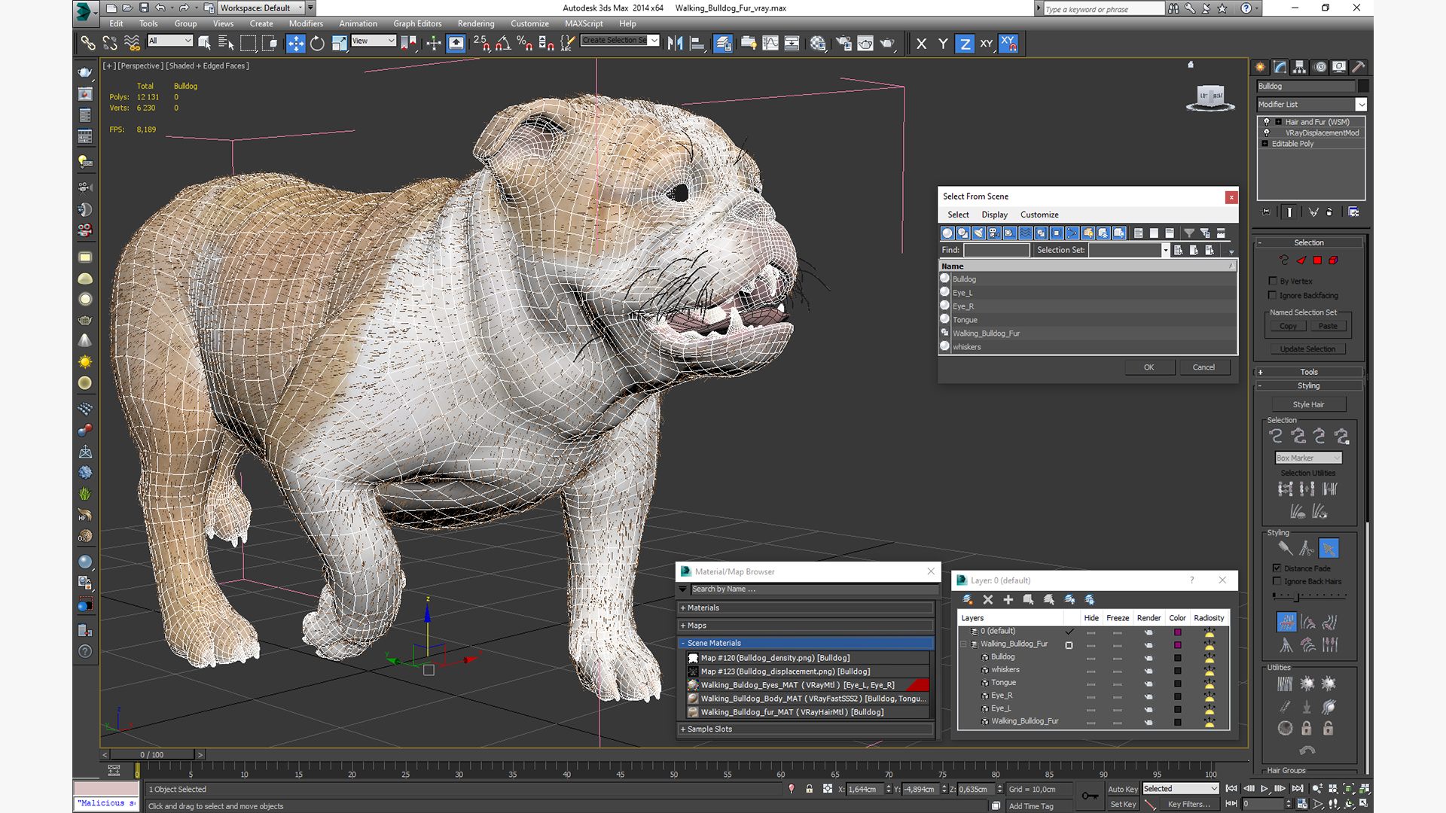Open the Graph Editors menu
The width and height of the screenshot is (1446, 813).
(416, 23)
